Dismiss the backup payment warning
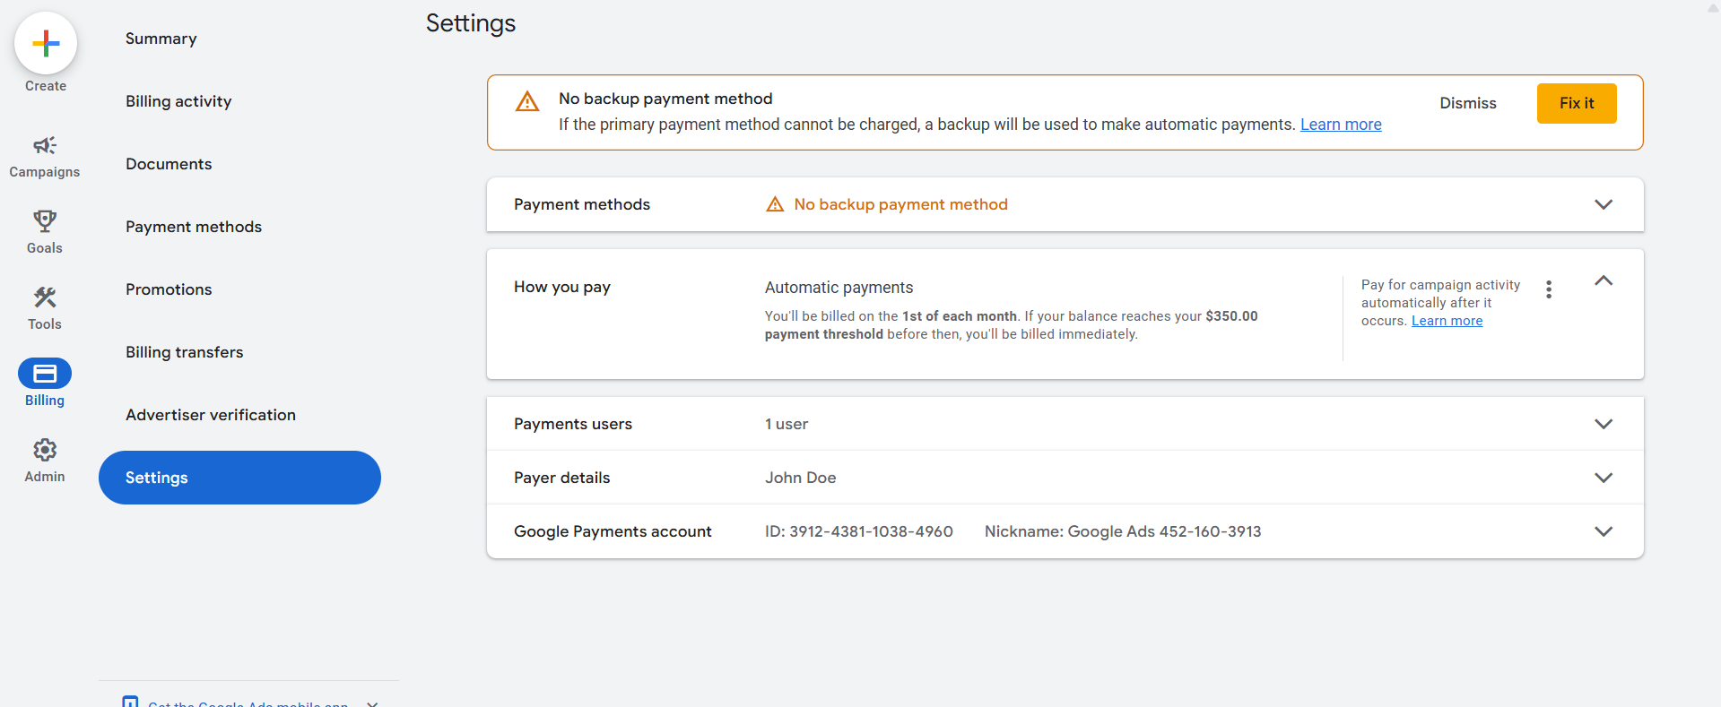This screenshot has width=1721, height=707. point(1468,103)
